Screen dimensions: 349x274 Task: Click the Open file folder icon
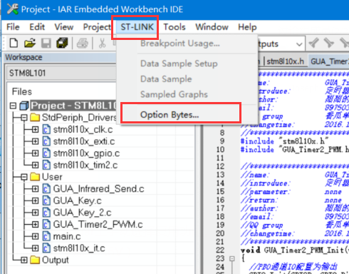pyautogui.click(x=30, y=44)
